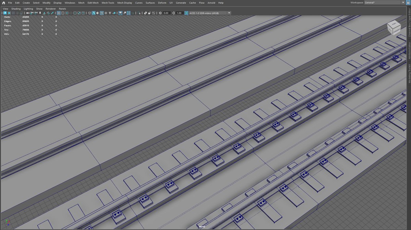
Task: Open the UV menu
Action: click(x=171, y=3)
